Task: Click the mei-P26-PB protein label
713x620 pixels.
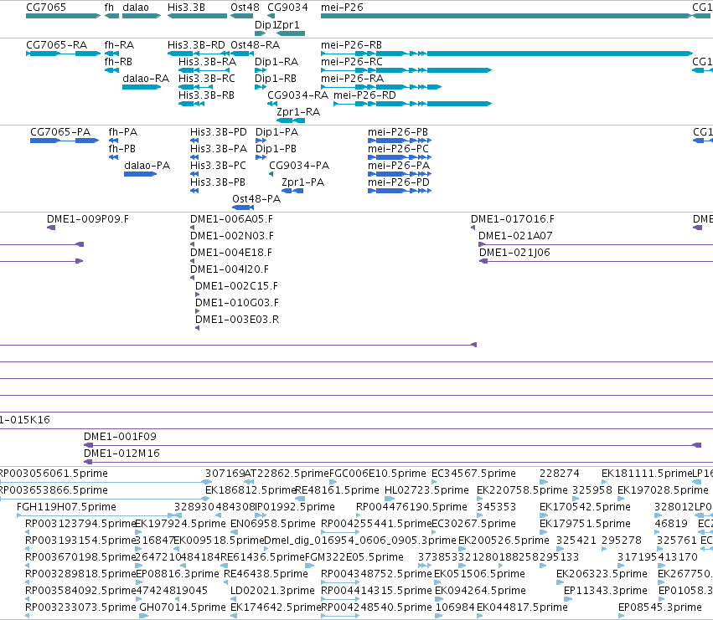Action: pos(398,132)
